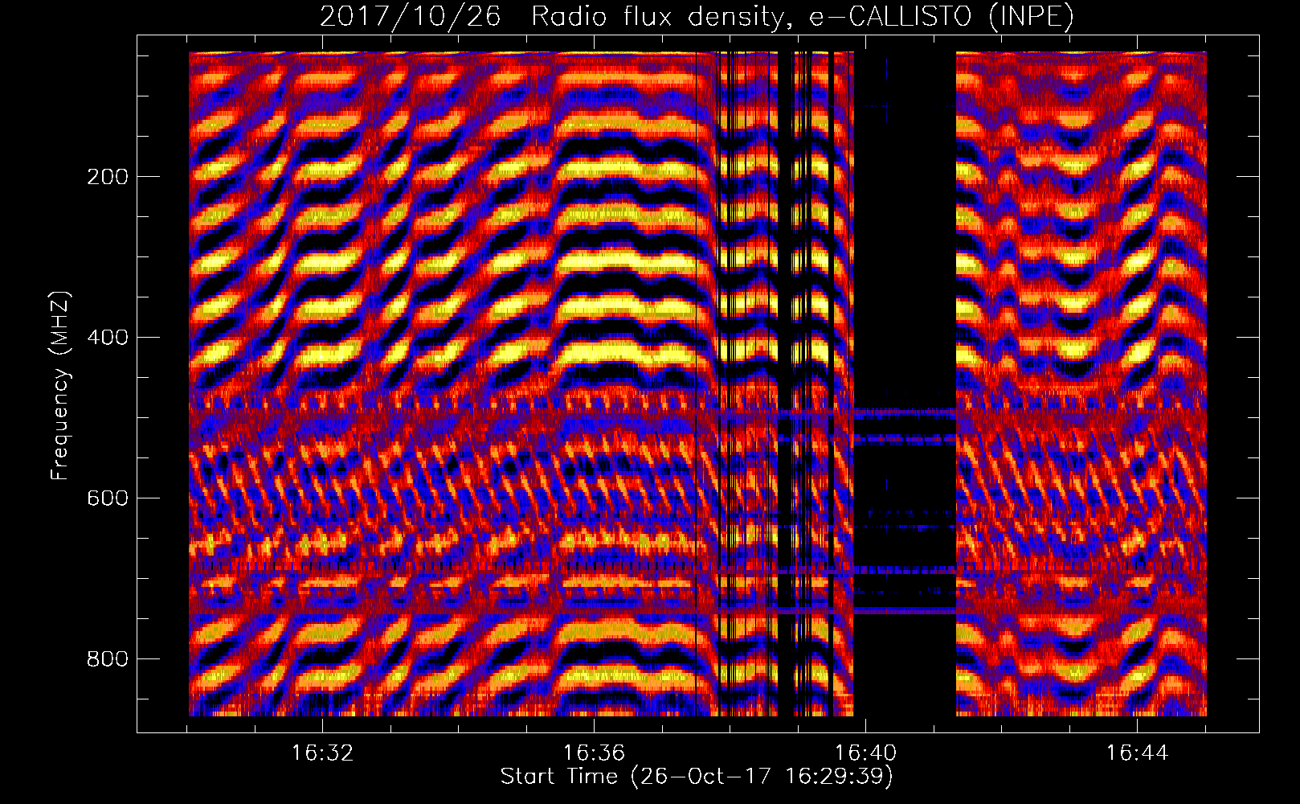Click the 16:32 time tick label

pyautogui.click(x=322, y=753)
